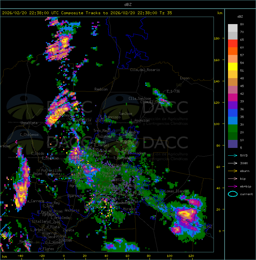Pick the red swatch between 65 and 60
256x260 pixels.
tap(233, 44)
